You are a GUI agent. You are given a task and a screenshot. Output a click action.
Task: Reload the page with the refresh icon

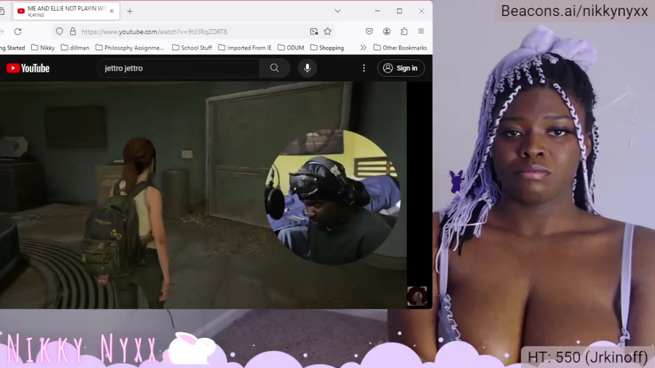tap(18, 31)
